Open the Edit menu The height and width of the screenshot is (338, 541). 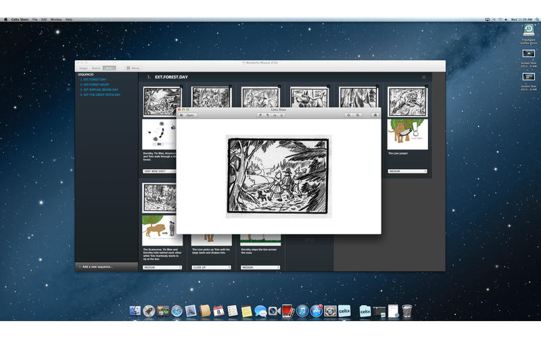click(x=44, y=20)
